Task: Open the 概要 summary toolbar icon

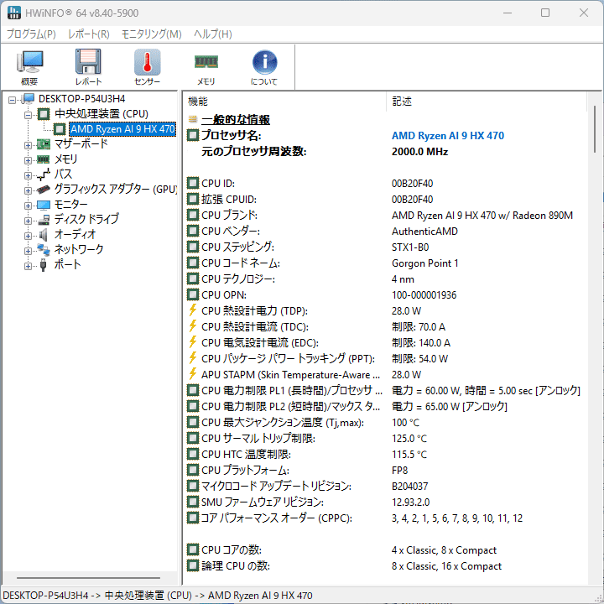Action: [29, 67]
